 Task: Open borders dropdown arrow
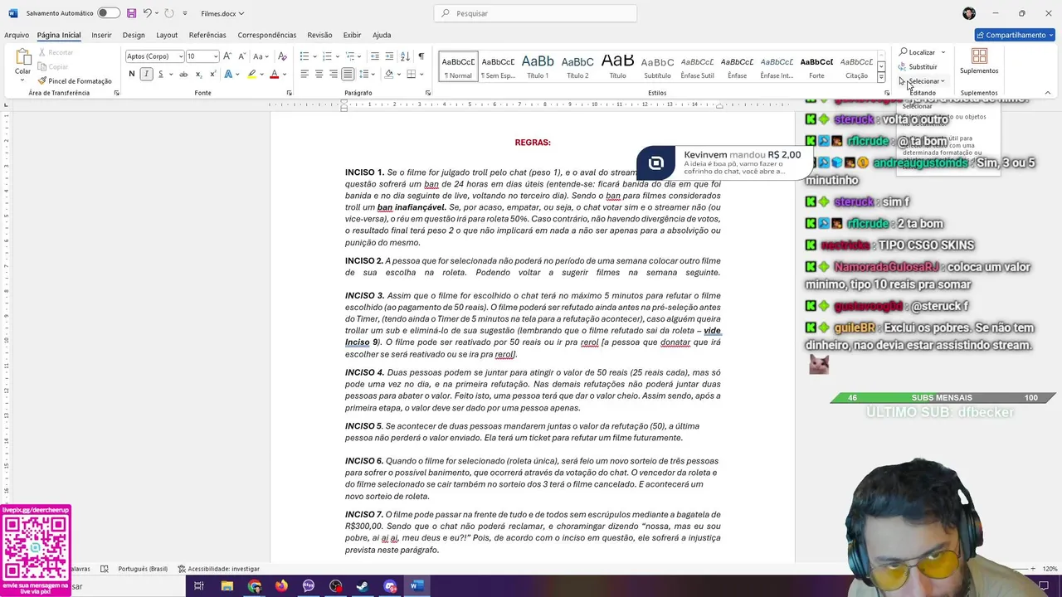(x=421, y=75)
